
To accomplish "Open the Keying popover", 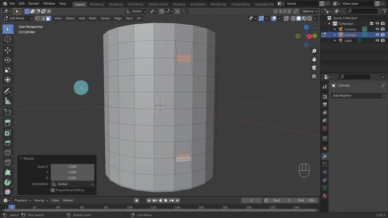I will coord(41,200).
